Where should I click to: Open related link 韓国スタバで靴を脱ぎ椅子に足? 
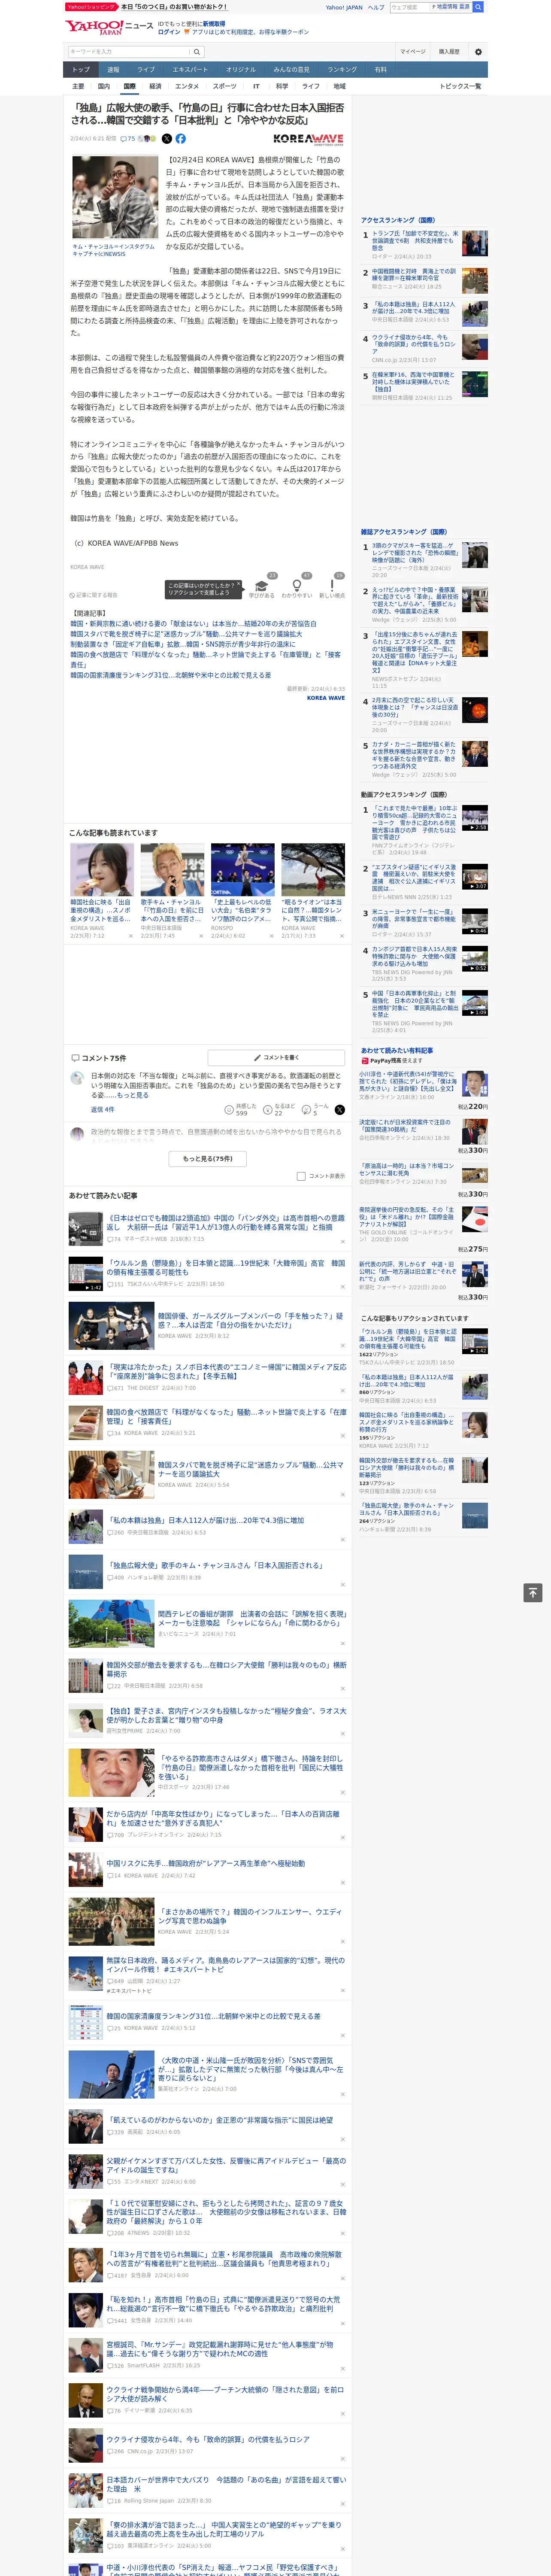pos(186,634)
